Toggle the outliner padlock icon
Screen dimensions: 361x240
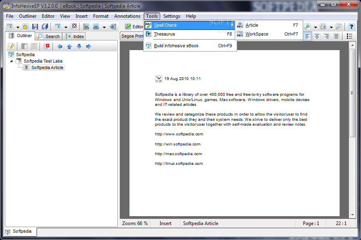click(x=11, y=46)
